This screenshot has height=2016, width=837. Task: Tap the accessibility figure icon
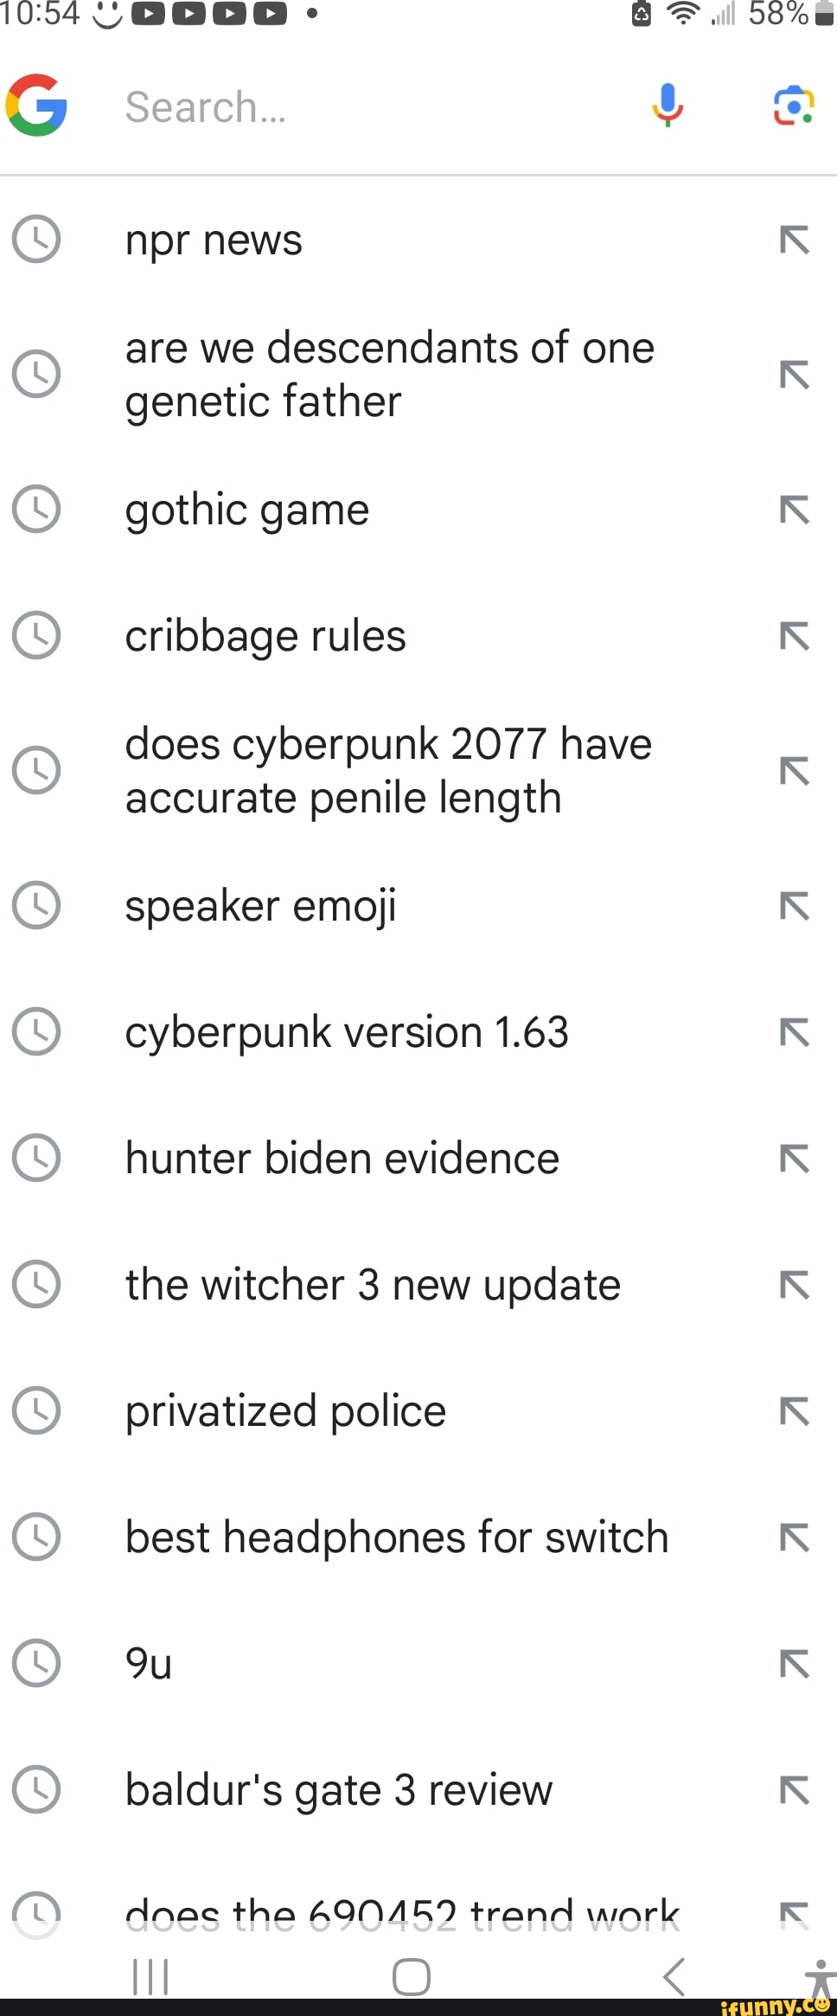tap(820, 1974)
